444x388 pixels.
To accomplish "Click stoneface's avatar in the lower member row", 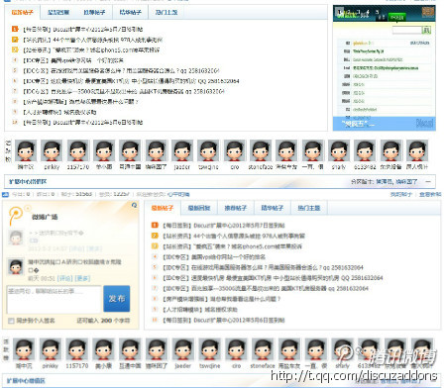I will [x=263, y=349].
